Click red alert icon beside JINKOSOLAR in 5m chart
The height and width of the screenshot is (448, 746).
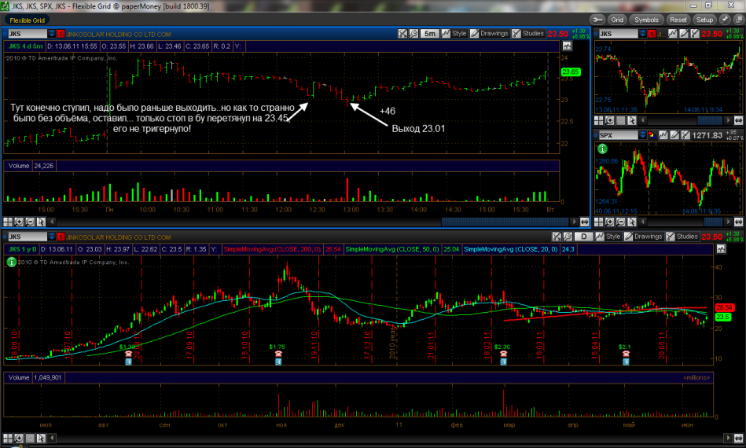[x=61, y=34]
